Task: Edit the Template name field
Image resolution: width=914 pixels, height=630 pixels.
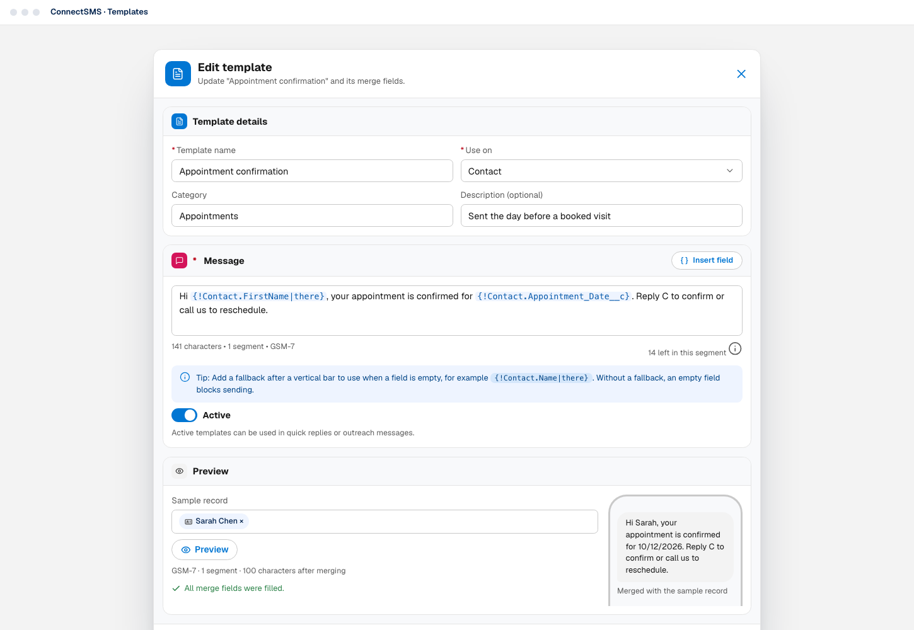Action: pos(312,171)
